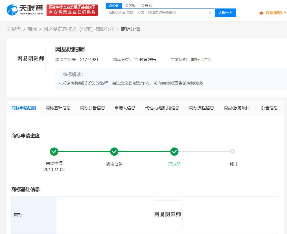
Task: Click the 已注册 green checkmark step
Action: [174, 151]
